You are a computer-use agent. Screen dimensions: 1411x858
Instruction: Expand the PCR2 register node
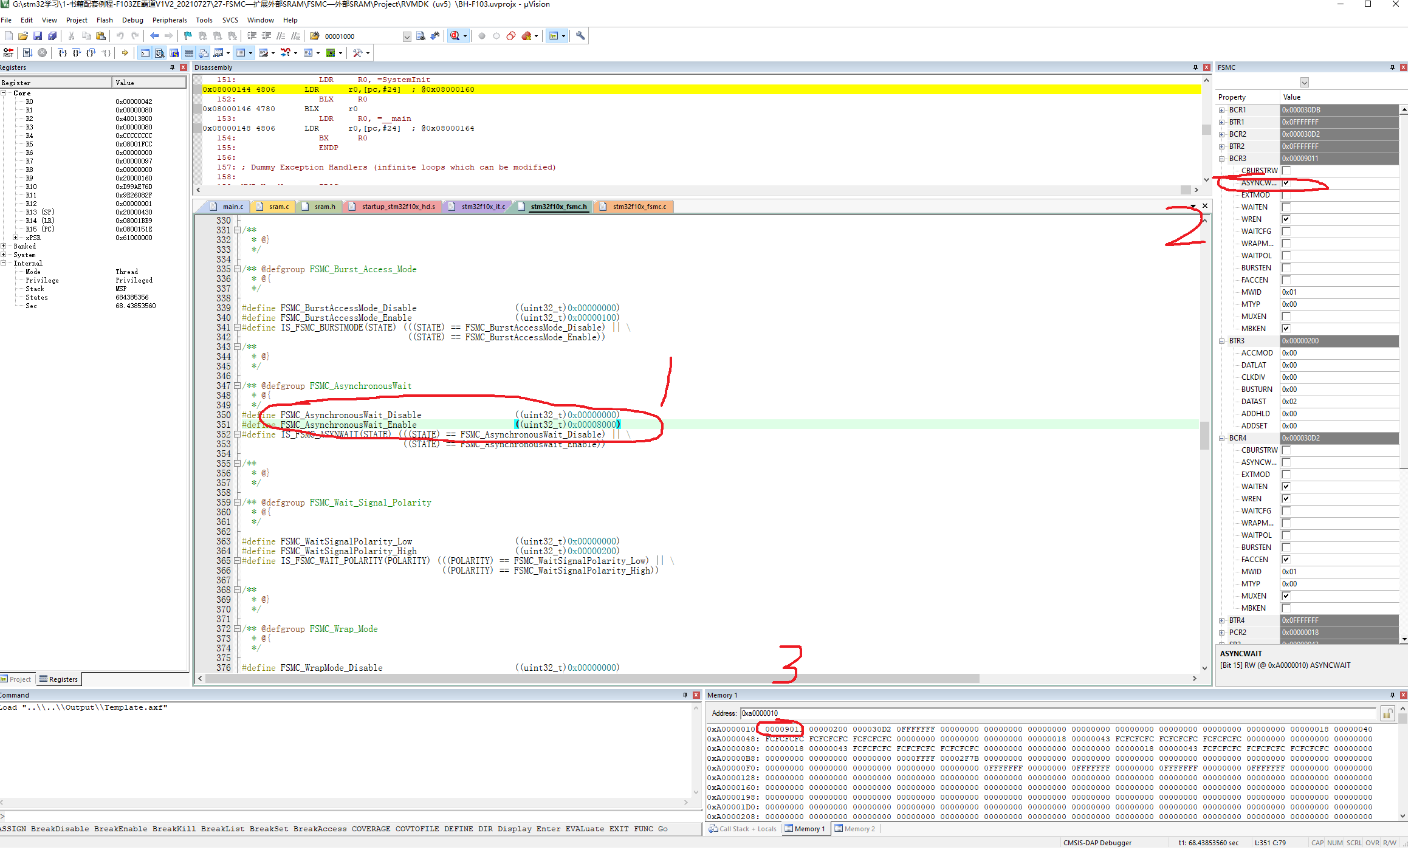tap(1221, 633)
